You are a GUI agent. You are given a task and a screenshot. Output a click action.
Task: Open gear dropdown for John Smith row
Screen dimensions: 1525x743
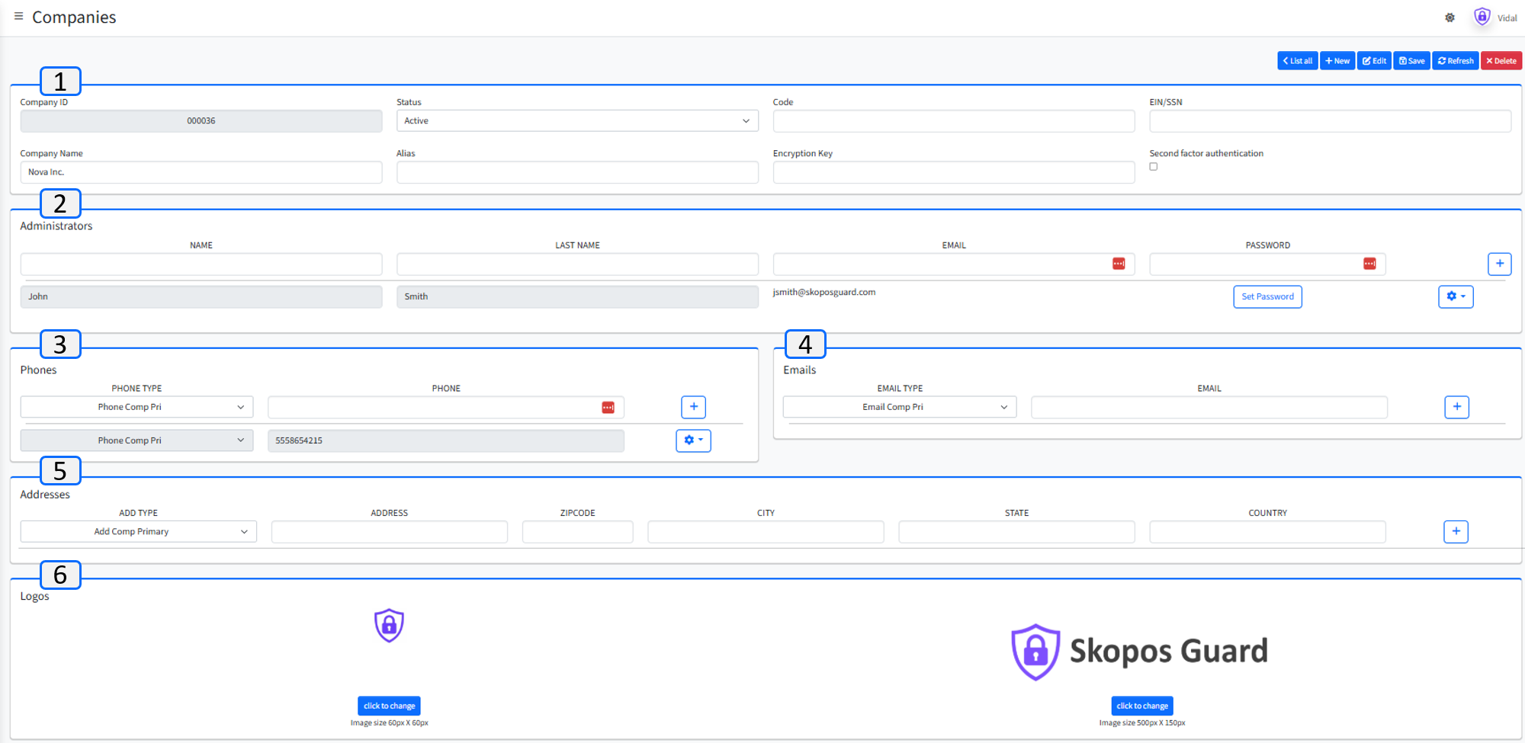pos(1456,297)
